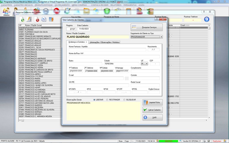Open the Seguimento do Cliente dropdown
The width and height of the screenshot is (229, 143).
(161, 37)
